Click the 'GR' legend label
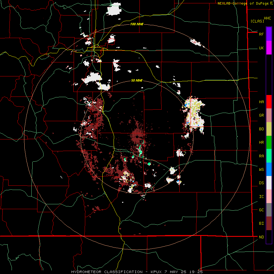This screenshot has width=274, height=274. [x=261, y=115]
